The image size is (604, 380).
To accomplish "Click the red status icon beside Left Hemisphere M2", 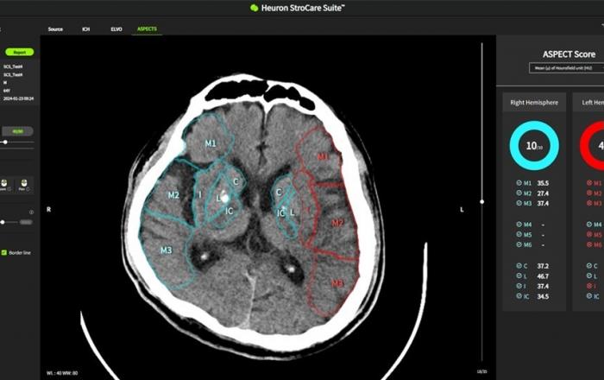I will click(x=589, y=193).
